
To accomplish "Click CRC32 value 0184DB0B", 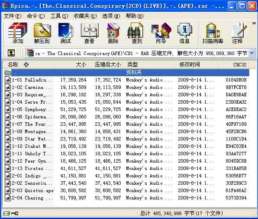I will point(236,80).
